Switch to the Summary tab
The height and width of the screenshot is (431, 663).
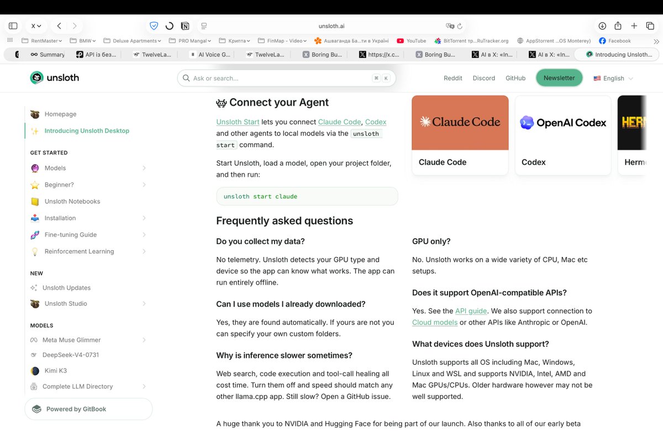[47, 54]
